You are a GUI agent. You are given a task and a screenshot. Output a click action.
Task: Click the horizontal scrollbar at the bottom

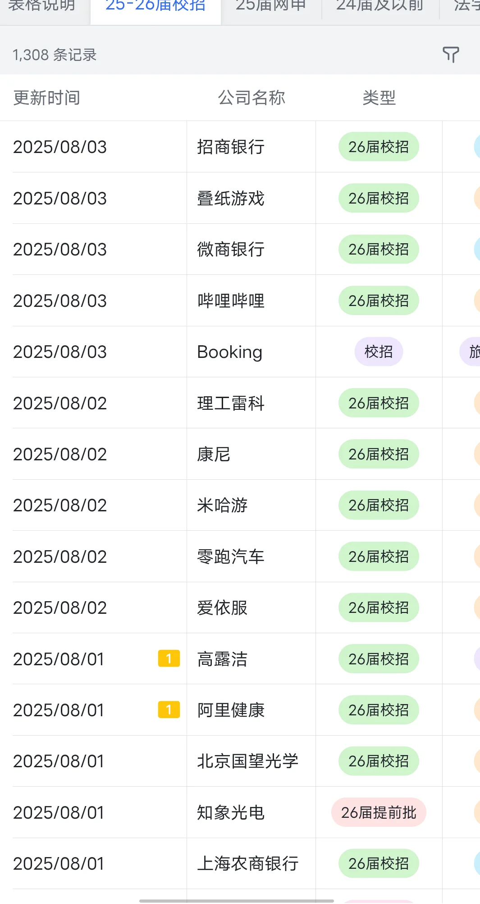coord(237,901)
